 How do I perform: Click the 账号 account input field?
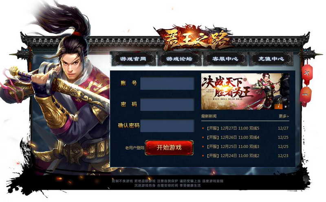tap(167, 83)
